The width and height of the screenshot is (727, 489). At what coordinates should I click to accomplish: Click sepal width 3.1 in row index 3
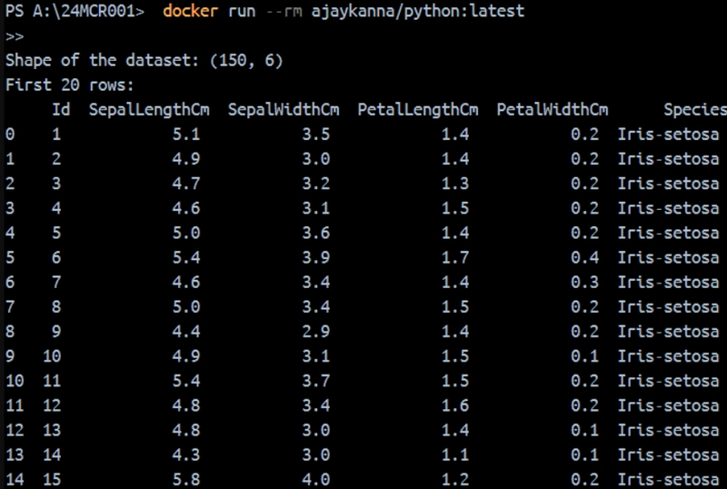315,208
